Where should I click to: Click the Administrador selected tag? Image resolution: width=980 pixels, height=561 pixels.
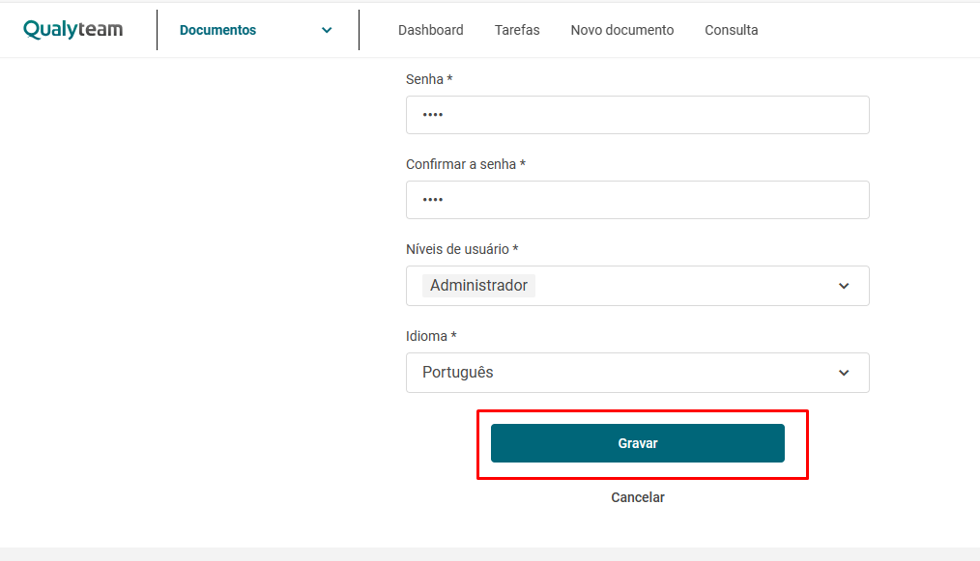(x=478, y=286)
